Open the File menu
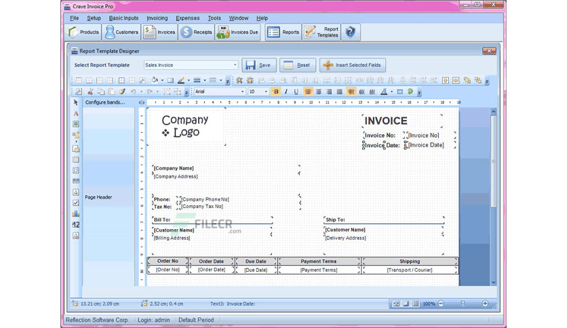The width and height of the screenshot is (567, 328). coord(74,18)
